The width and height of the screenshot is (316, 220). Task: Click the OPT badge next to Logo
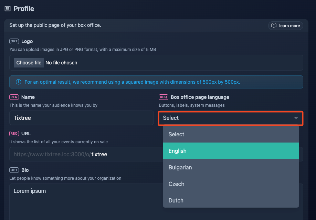click(14, 41)
